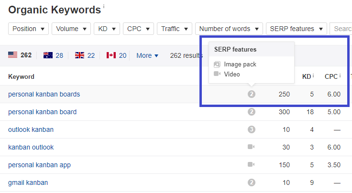
Task: Click the Organic Keywords heading
Action: tap(55, 10)
